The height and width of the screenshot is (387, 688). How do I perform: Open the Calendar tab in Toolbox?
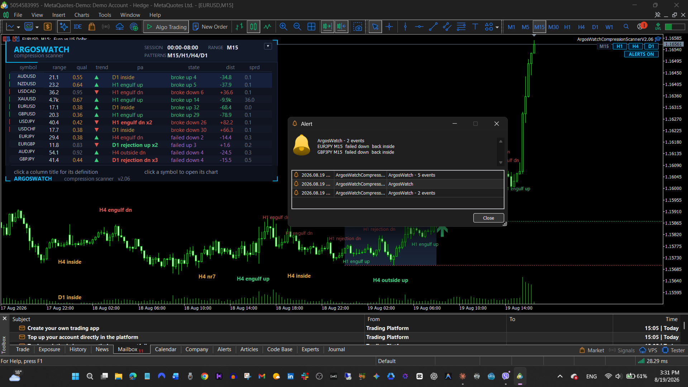[x=166, y=349]
